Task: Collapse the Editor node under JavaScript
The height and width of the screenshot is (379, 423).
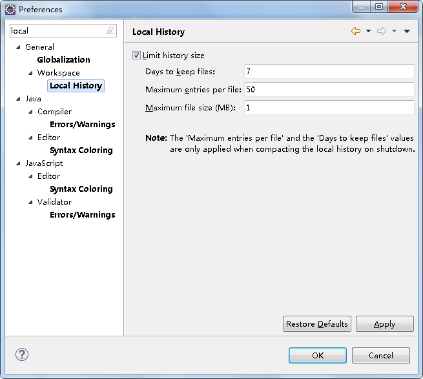Action: tap(31, 176)
